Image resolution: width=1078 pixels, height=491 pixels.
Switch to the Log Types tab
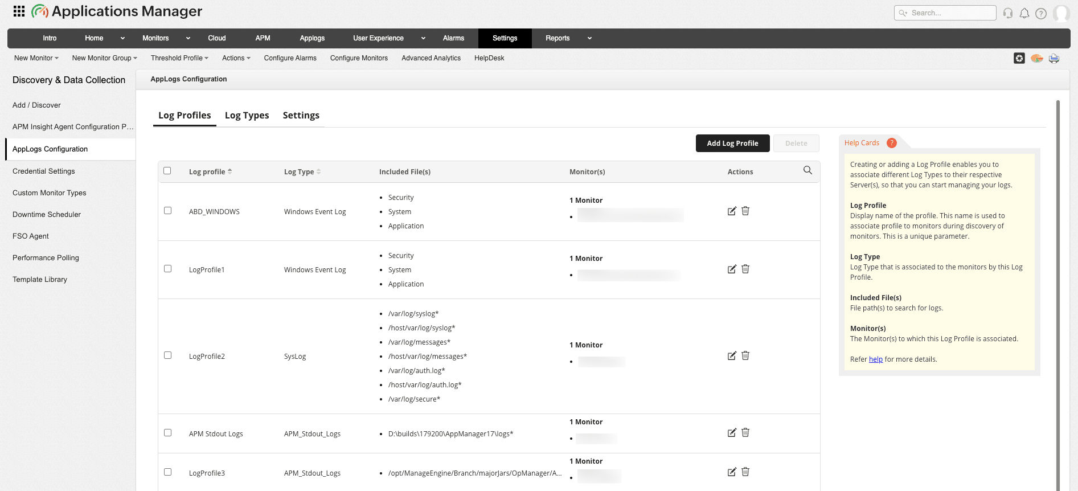point(247,115)
